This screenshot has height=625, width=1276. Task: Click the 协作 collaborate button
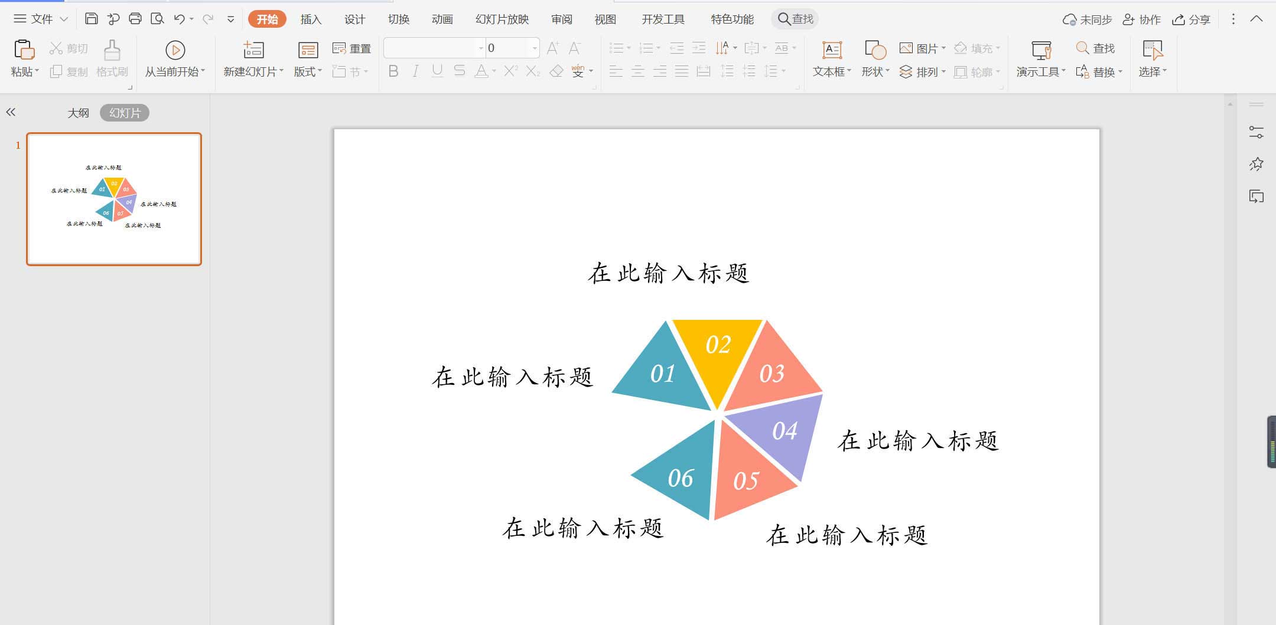tap(1141, 19)
